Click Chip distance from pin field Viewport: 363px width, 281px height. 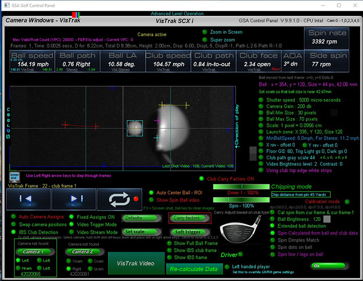coord(301,195)
